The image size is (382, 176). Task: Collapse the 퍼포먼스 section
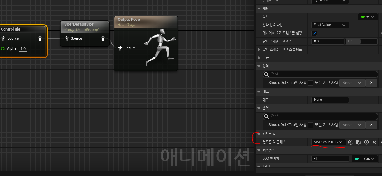[x=259, y=150]
